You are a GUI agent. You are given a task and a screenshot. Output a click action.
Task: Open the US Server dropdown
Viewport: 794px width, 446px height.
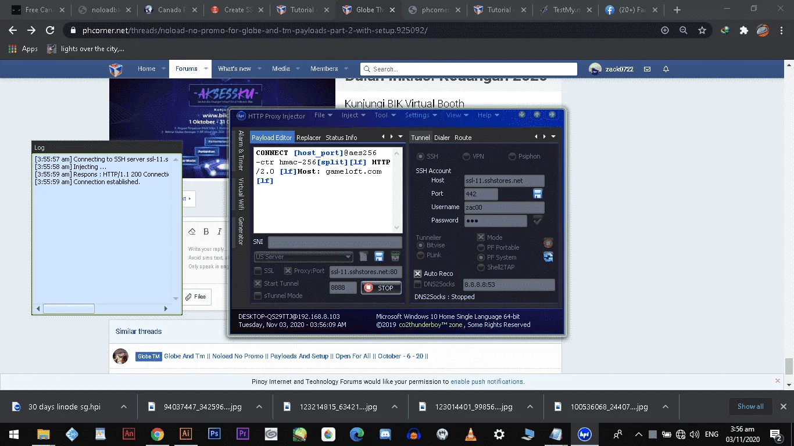click(x=303, y=257)
